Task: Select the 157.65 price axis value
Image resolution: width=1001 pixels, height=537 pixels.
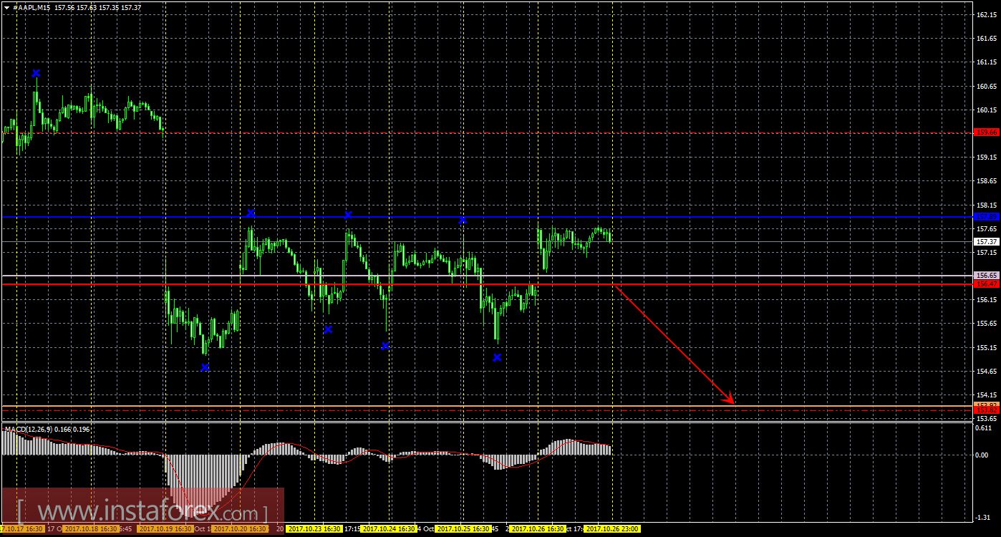Action: click(987, 228)
